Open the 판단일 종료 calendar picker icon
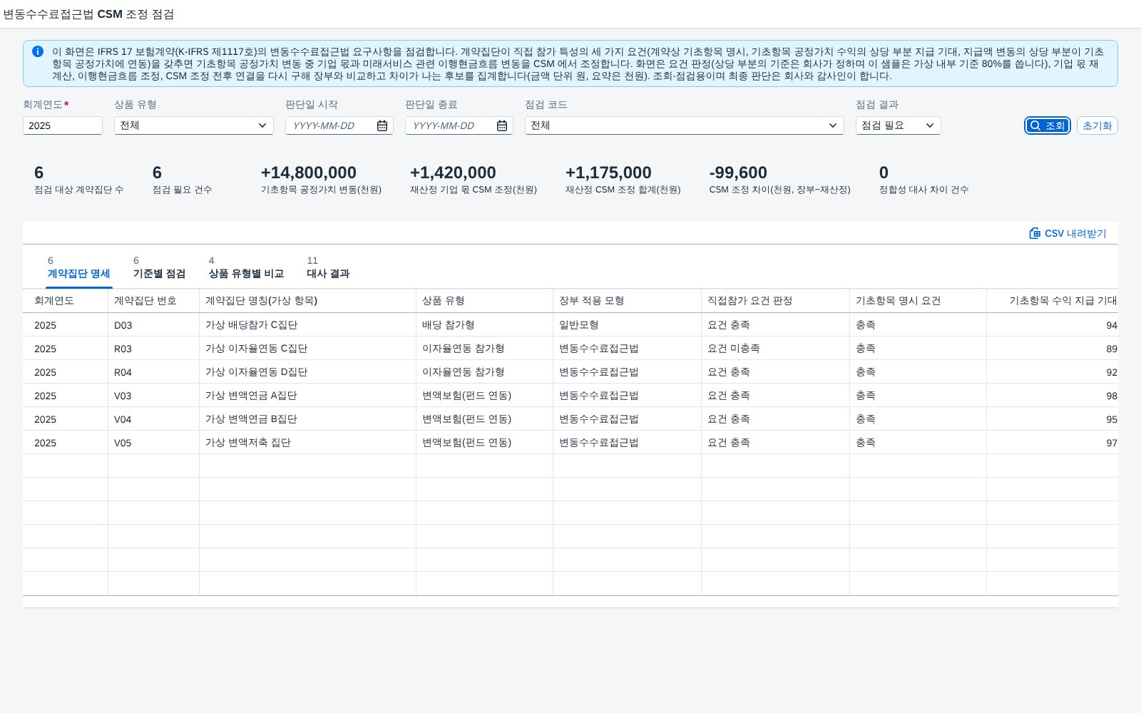The image size is (1141, 713). [x=502, y=125]
